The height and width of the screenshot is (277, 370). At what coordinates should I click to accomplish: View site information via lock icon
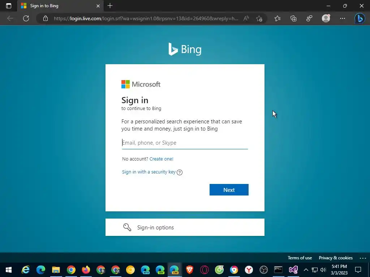pyautogui.click(x=46, y=18)
